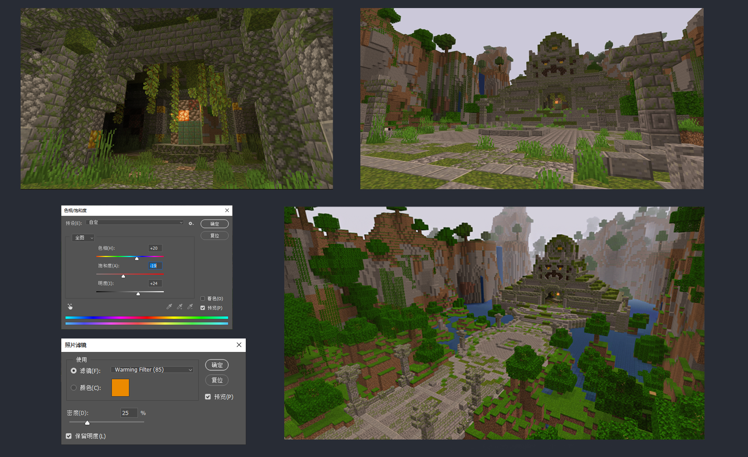This screenshot has height=457, width=748.
Task: Click the saturation value field showing -19
Action: coord(155,266)
